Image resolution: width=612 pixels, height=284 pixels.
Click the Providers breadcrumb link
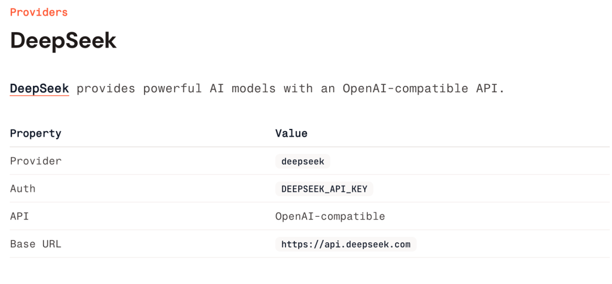pos(39,12)
